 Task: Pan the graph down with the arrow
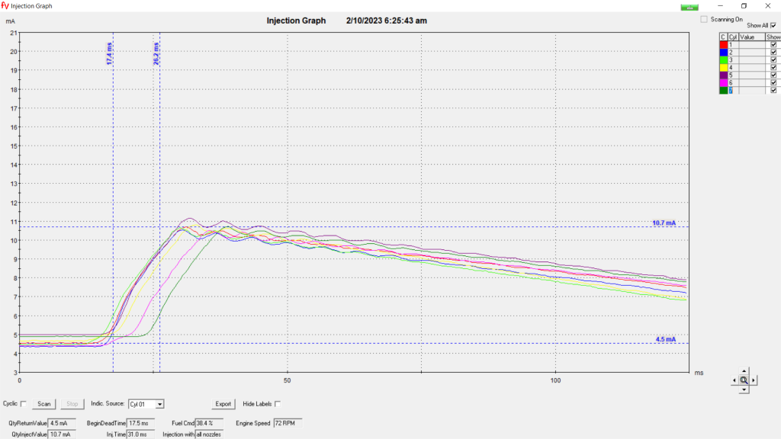743,389
